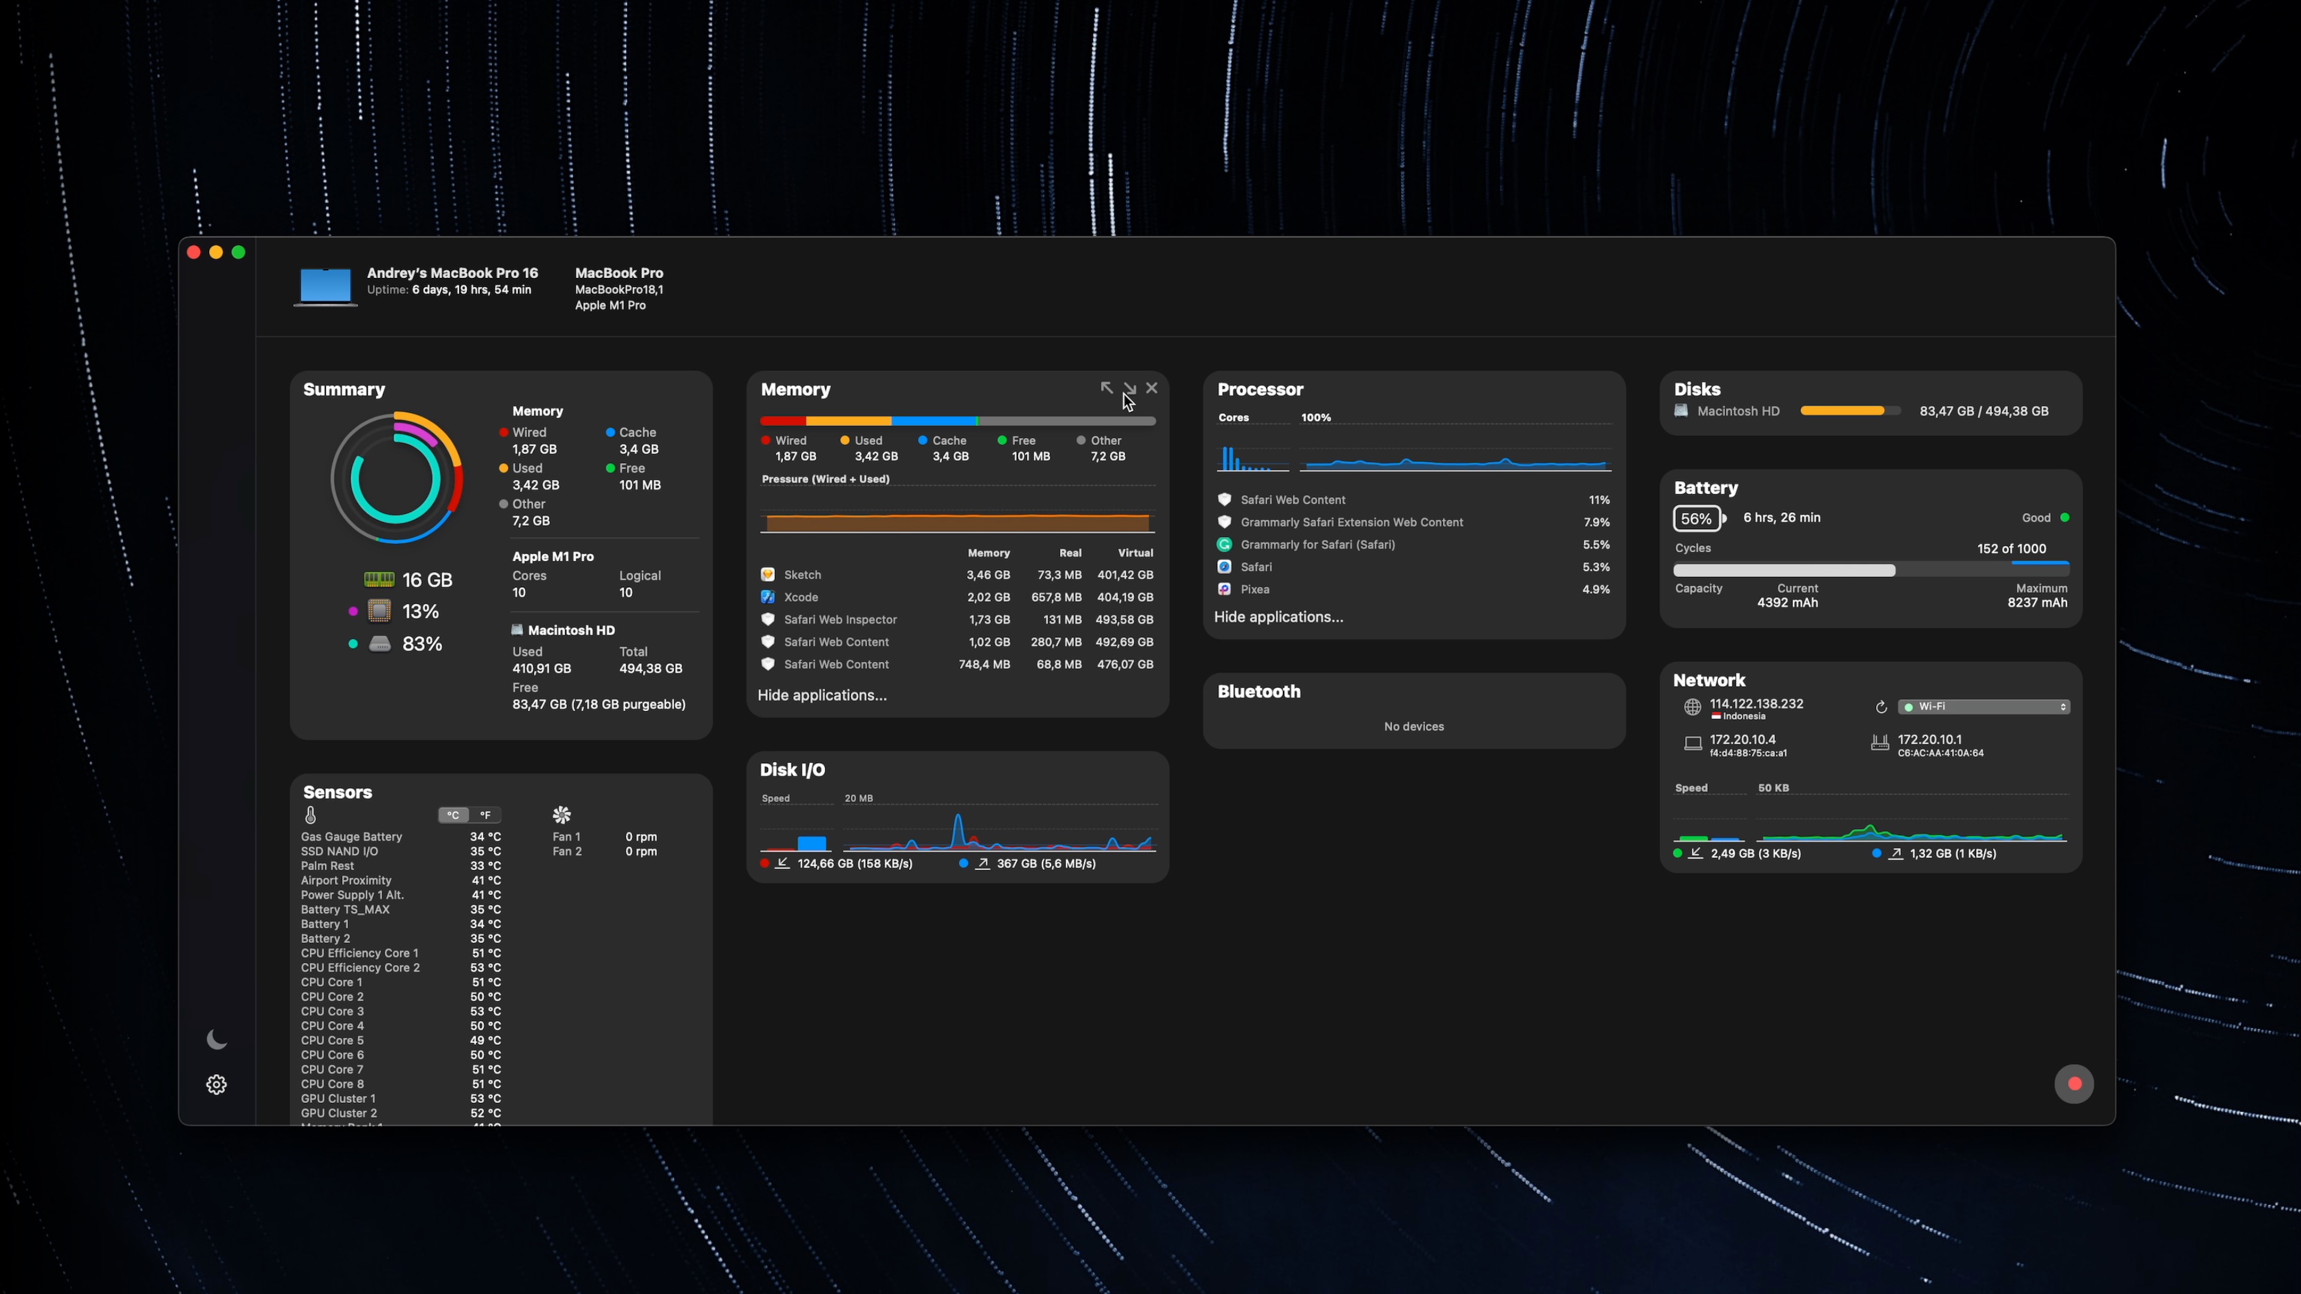Click the CPU Efficiency Core 2 row
Image resolution: width=2301 pixels, height=1294 pixels.
click(x=401, y=967)
